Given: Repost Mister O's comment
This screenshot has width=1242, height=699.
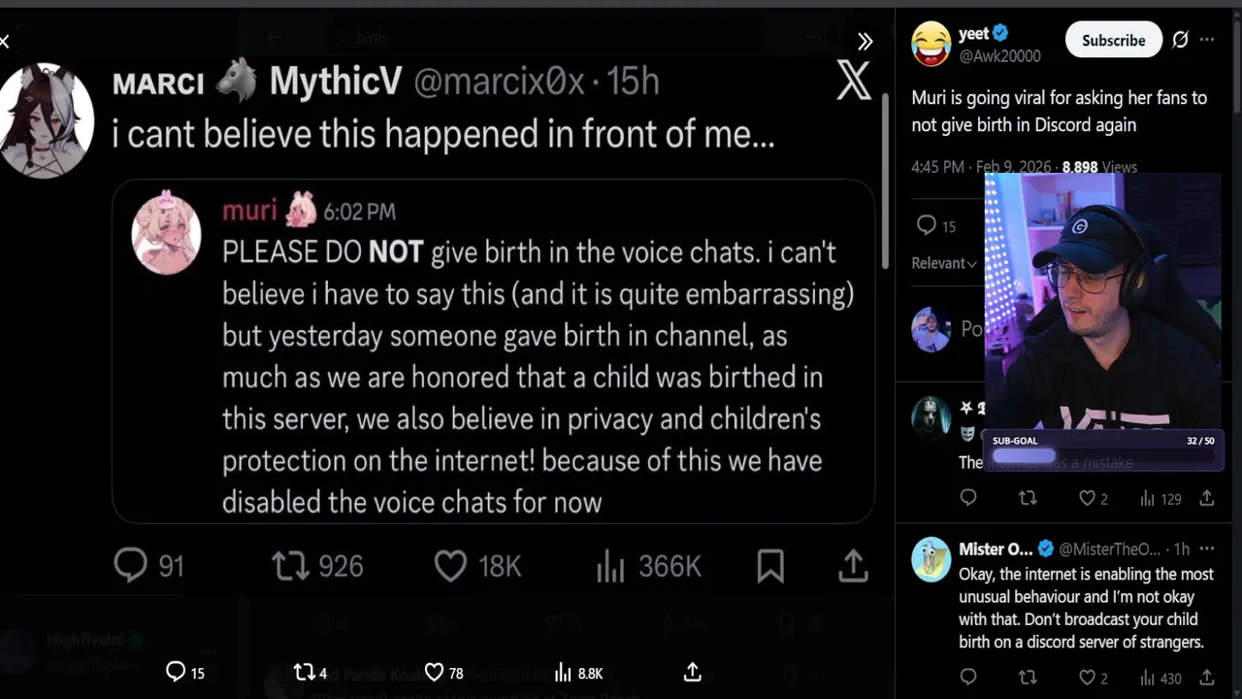Looking at the screenshot, I should pos(1027,678).
